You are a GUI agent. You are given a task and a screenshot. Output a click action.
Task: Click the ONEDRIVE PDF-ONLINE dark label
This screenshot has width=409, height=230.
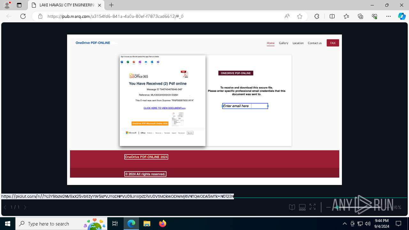pos(236,73)
